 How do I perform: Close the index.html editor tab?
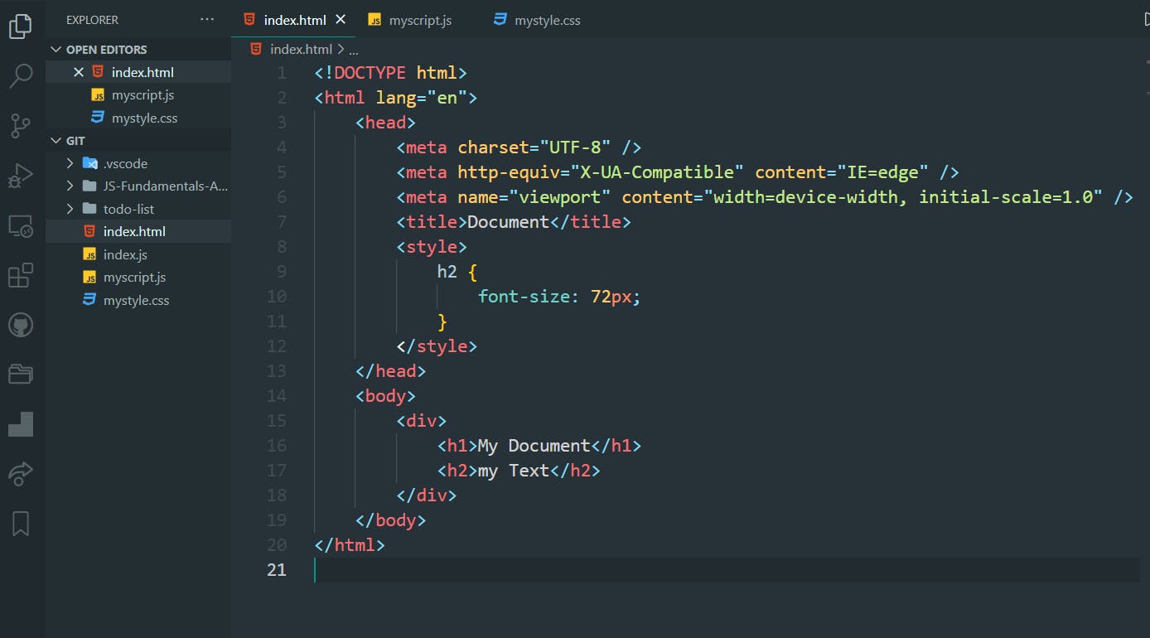tap(341, 19)
